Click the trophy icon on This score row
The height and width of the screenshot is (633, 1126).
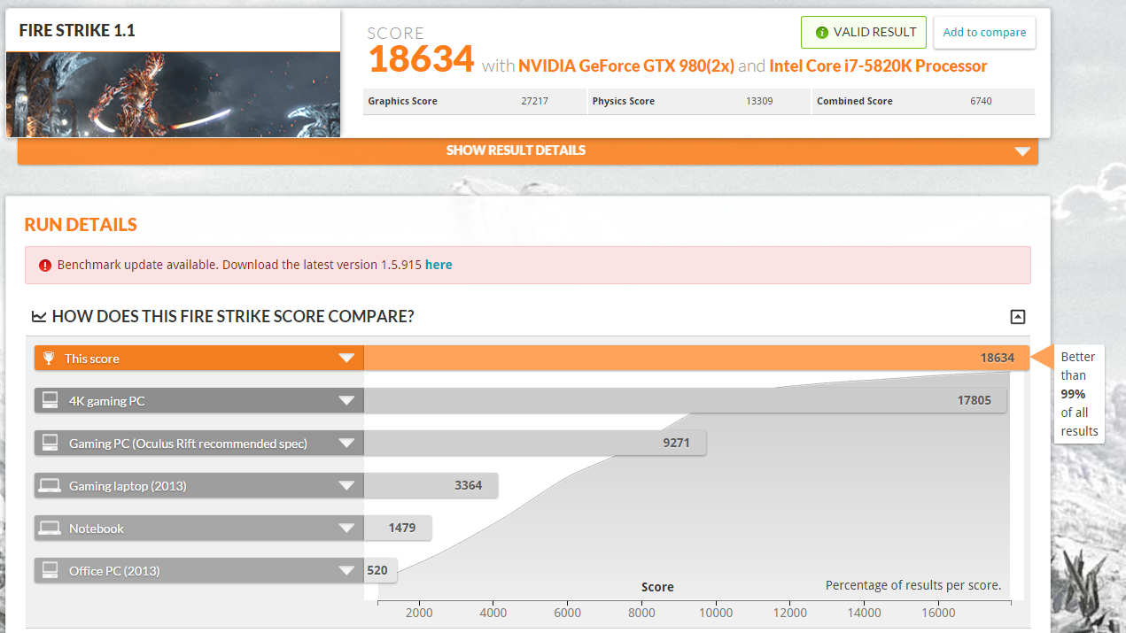pyautogui.click(x=50, y=358)
